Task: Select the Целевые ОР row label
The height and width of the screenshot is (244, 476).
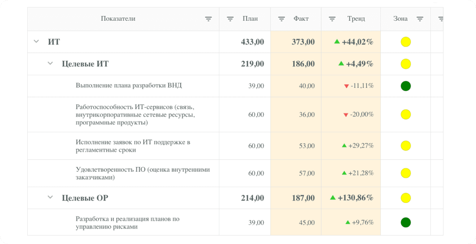Action: coord(85,198)
